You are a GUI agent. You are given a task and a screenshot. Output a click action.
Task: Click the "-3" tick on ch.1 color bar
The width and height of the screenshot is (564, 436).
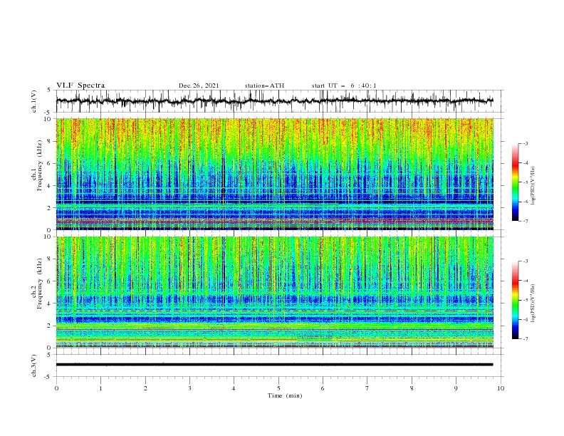click(526, 143)
